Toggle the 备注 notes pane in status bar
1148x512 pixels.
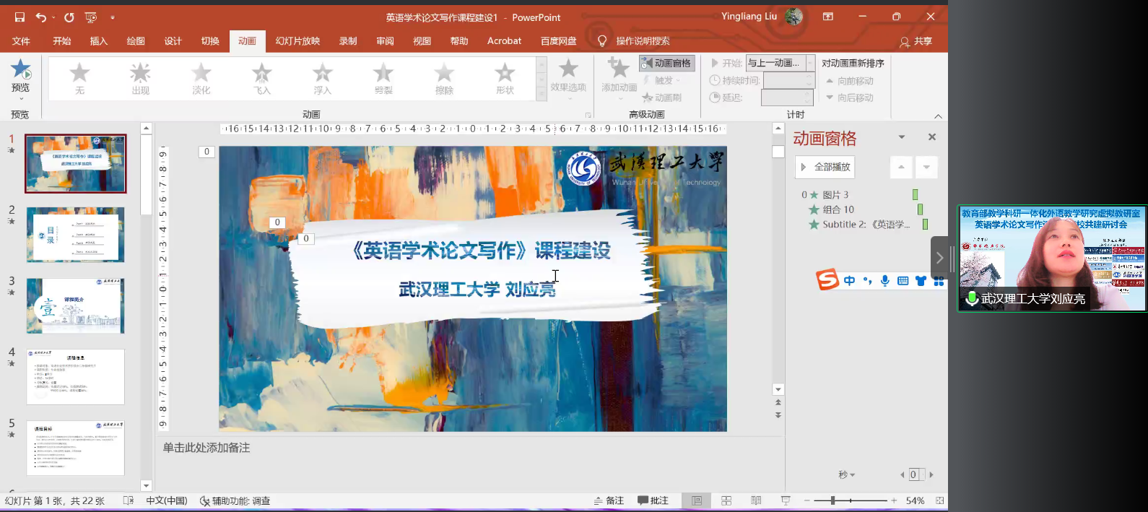tap(609, 500)
